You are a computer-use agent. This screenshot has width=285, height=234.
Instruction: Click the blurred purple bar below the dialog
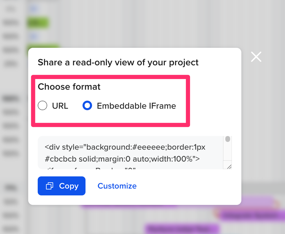pos(182,229)
